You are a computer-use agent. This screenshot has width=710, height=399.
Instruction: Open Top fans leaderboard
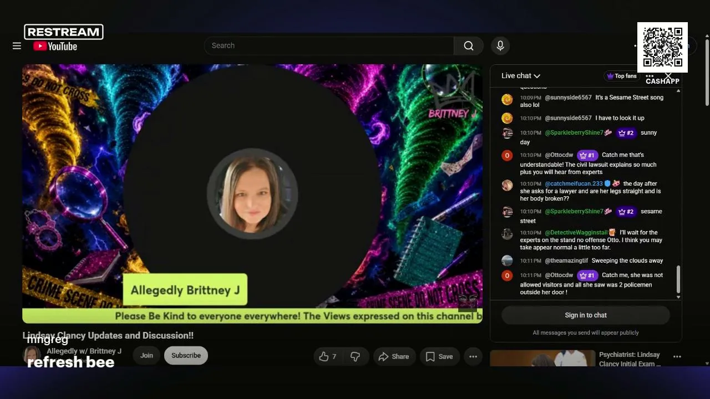pos(621,76)
